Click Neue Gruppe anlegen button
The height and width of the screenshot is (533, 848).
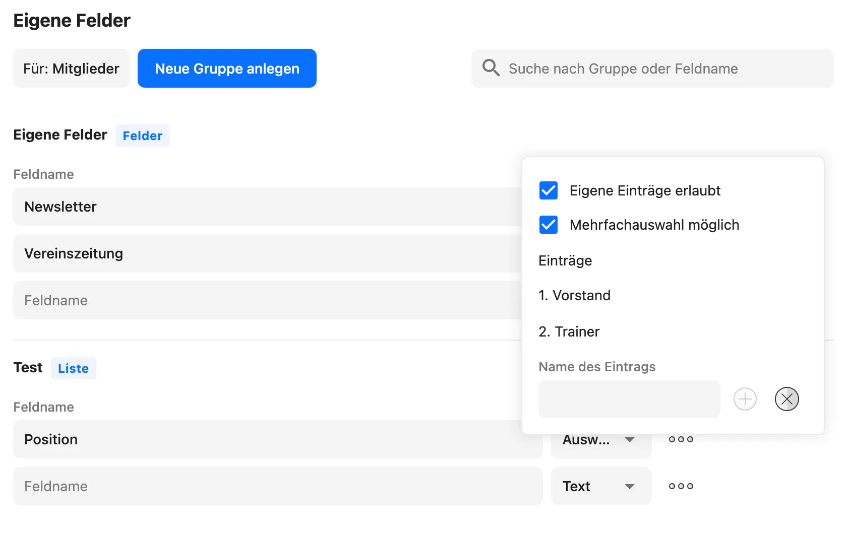[227, 69]
